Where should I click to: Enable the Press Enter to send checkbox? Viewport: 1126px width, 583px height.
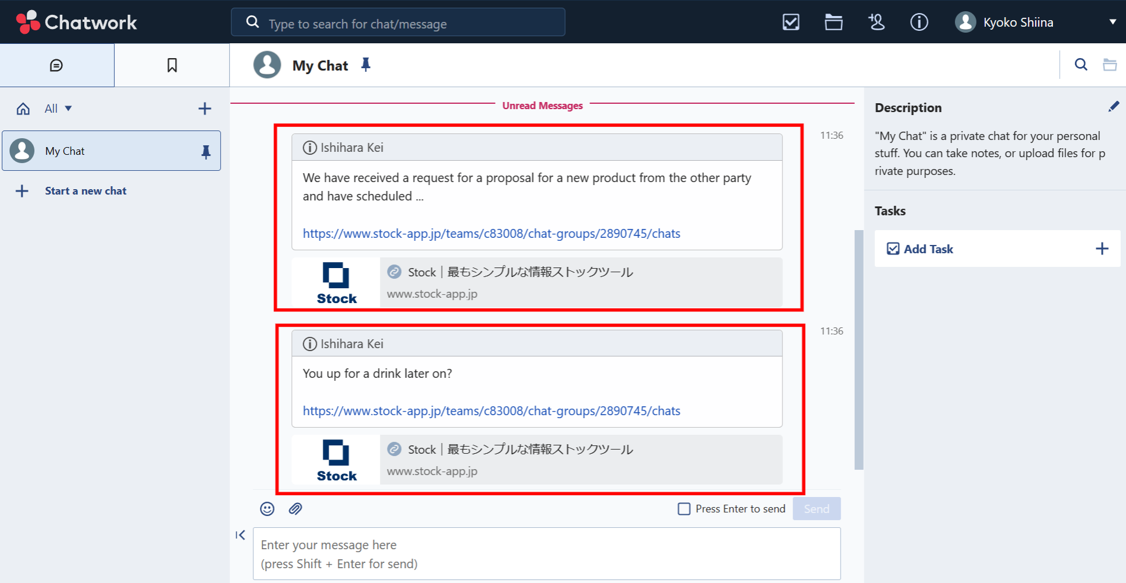[x=684, y=509]
